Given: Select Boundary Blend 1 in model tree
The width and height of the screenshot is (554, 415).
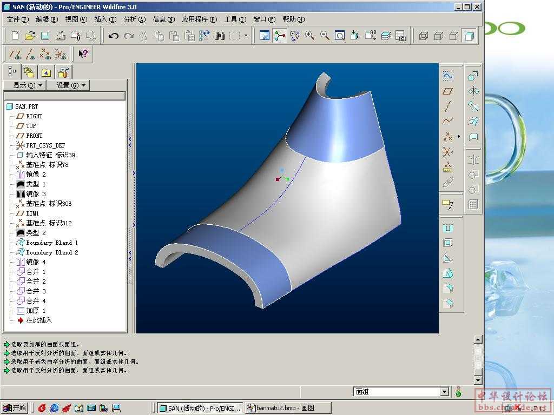Looking at the screenshot, I should [51, 243].
